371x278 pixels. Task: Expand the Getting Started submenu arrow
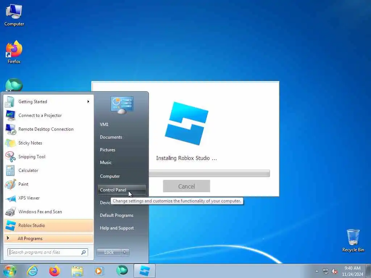click(88, 102)
